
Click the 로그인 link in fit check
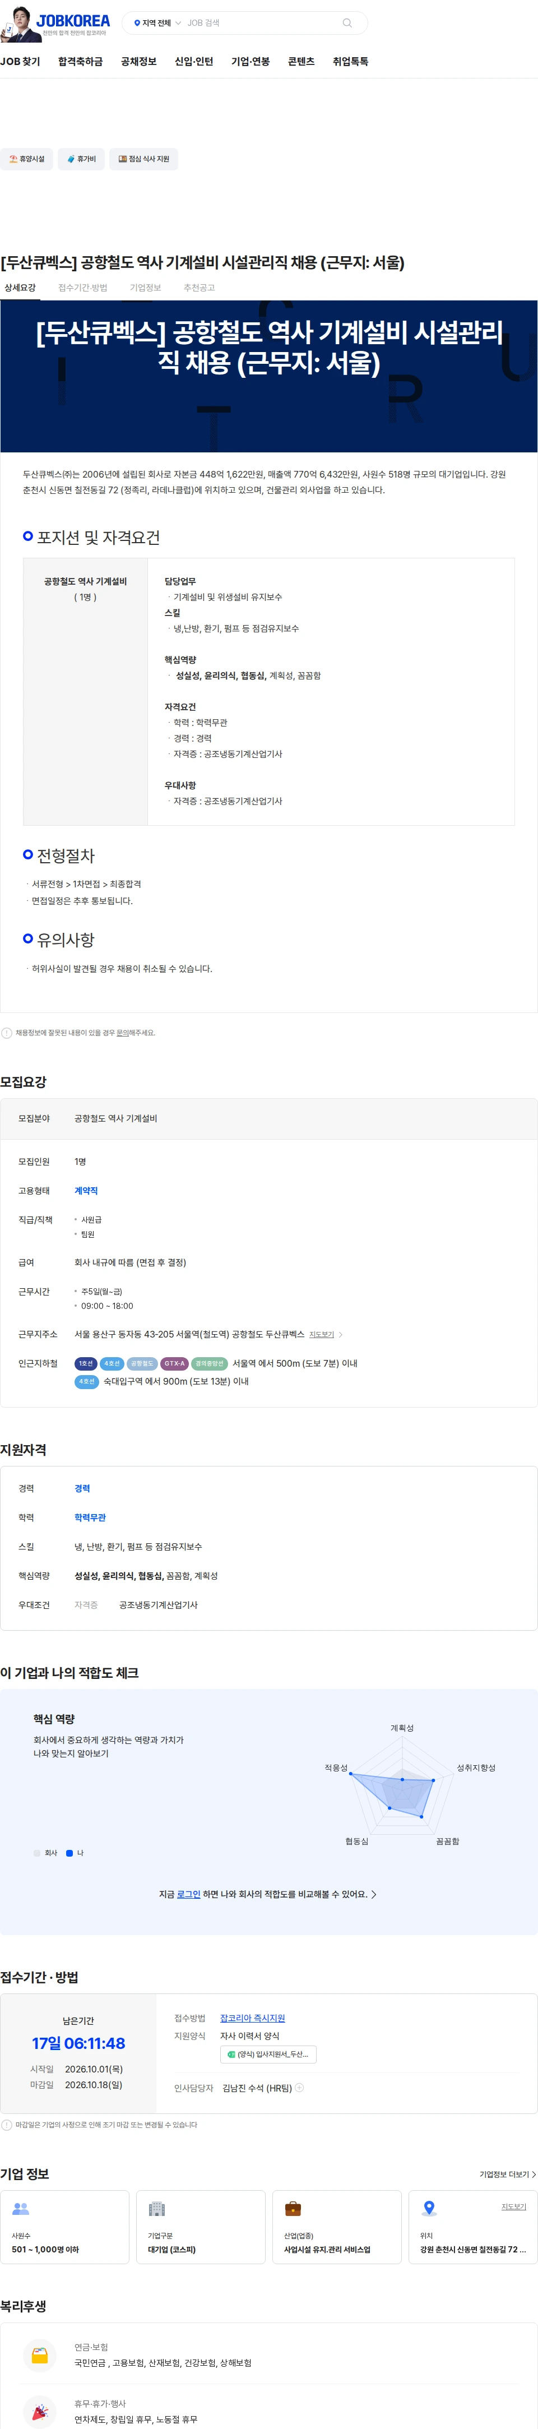tap(188, 1894)
